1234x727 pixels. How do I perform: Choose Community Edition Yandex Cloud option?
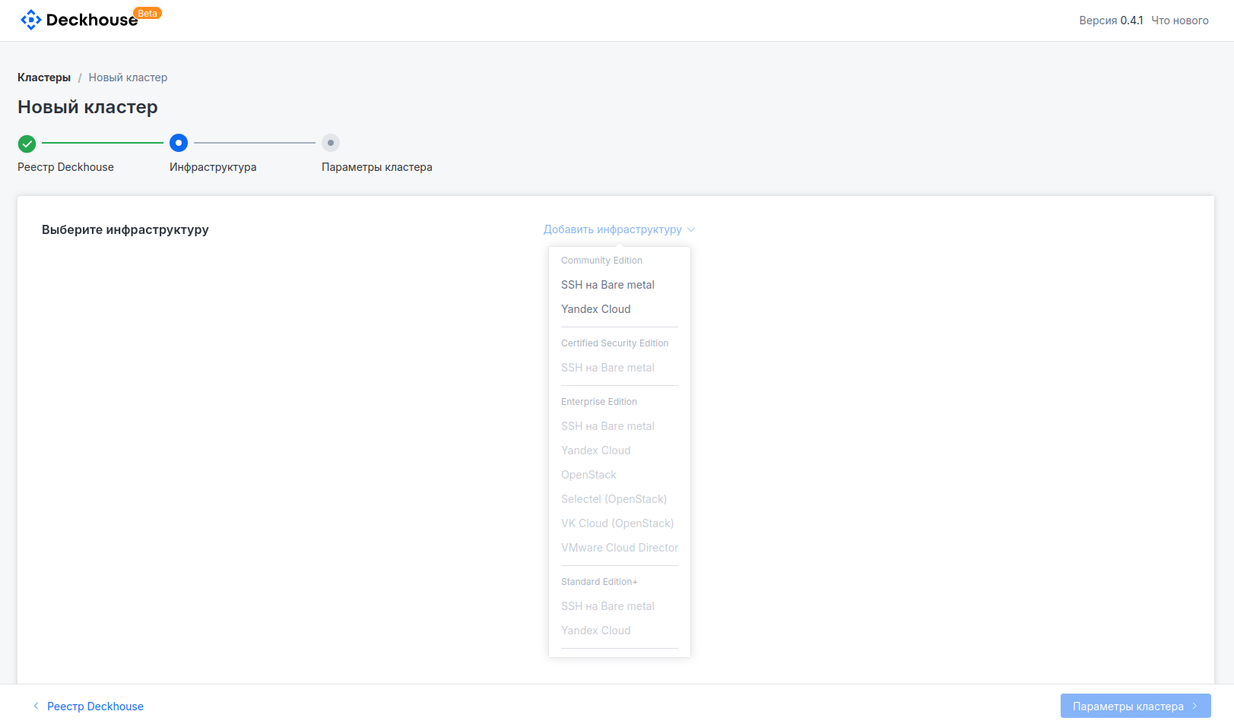tap(595, 309)
